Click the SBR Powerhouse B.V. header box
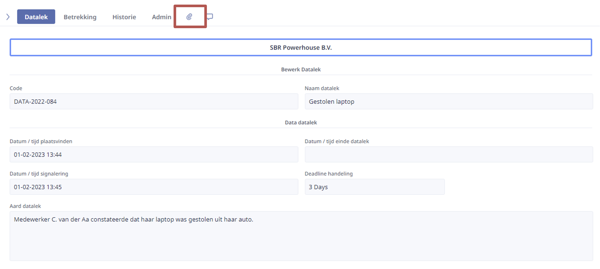600x269 pixels. [x=301, y=47]
